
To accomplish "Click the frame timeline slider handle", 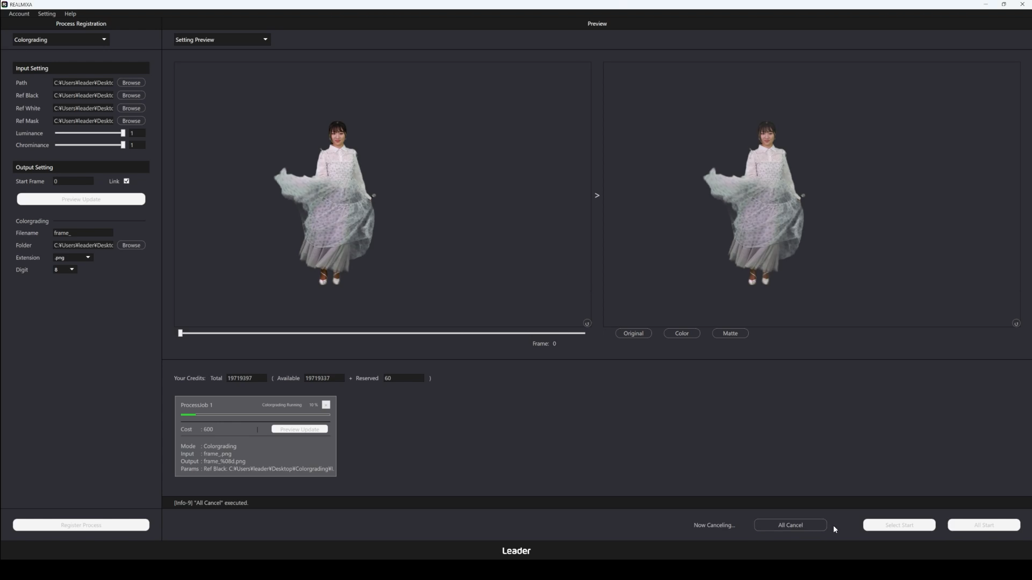I will 181,333.
